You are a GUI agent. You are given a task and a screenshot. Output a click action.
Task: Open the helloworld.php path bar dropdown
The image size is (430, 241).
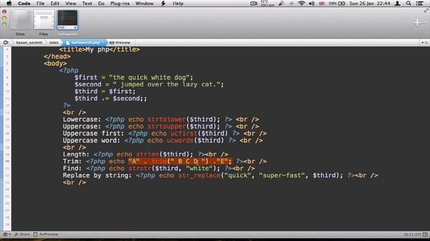coord(85,43)
